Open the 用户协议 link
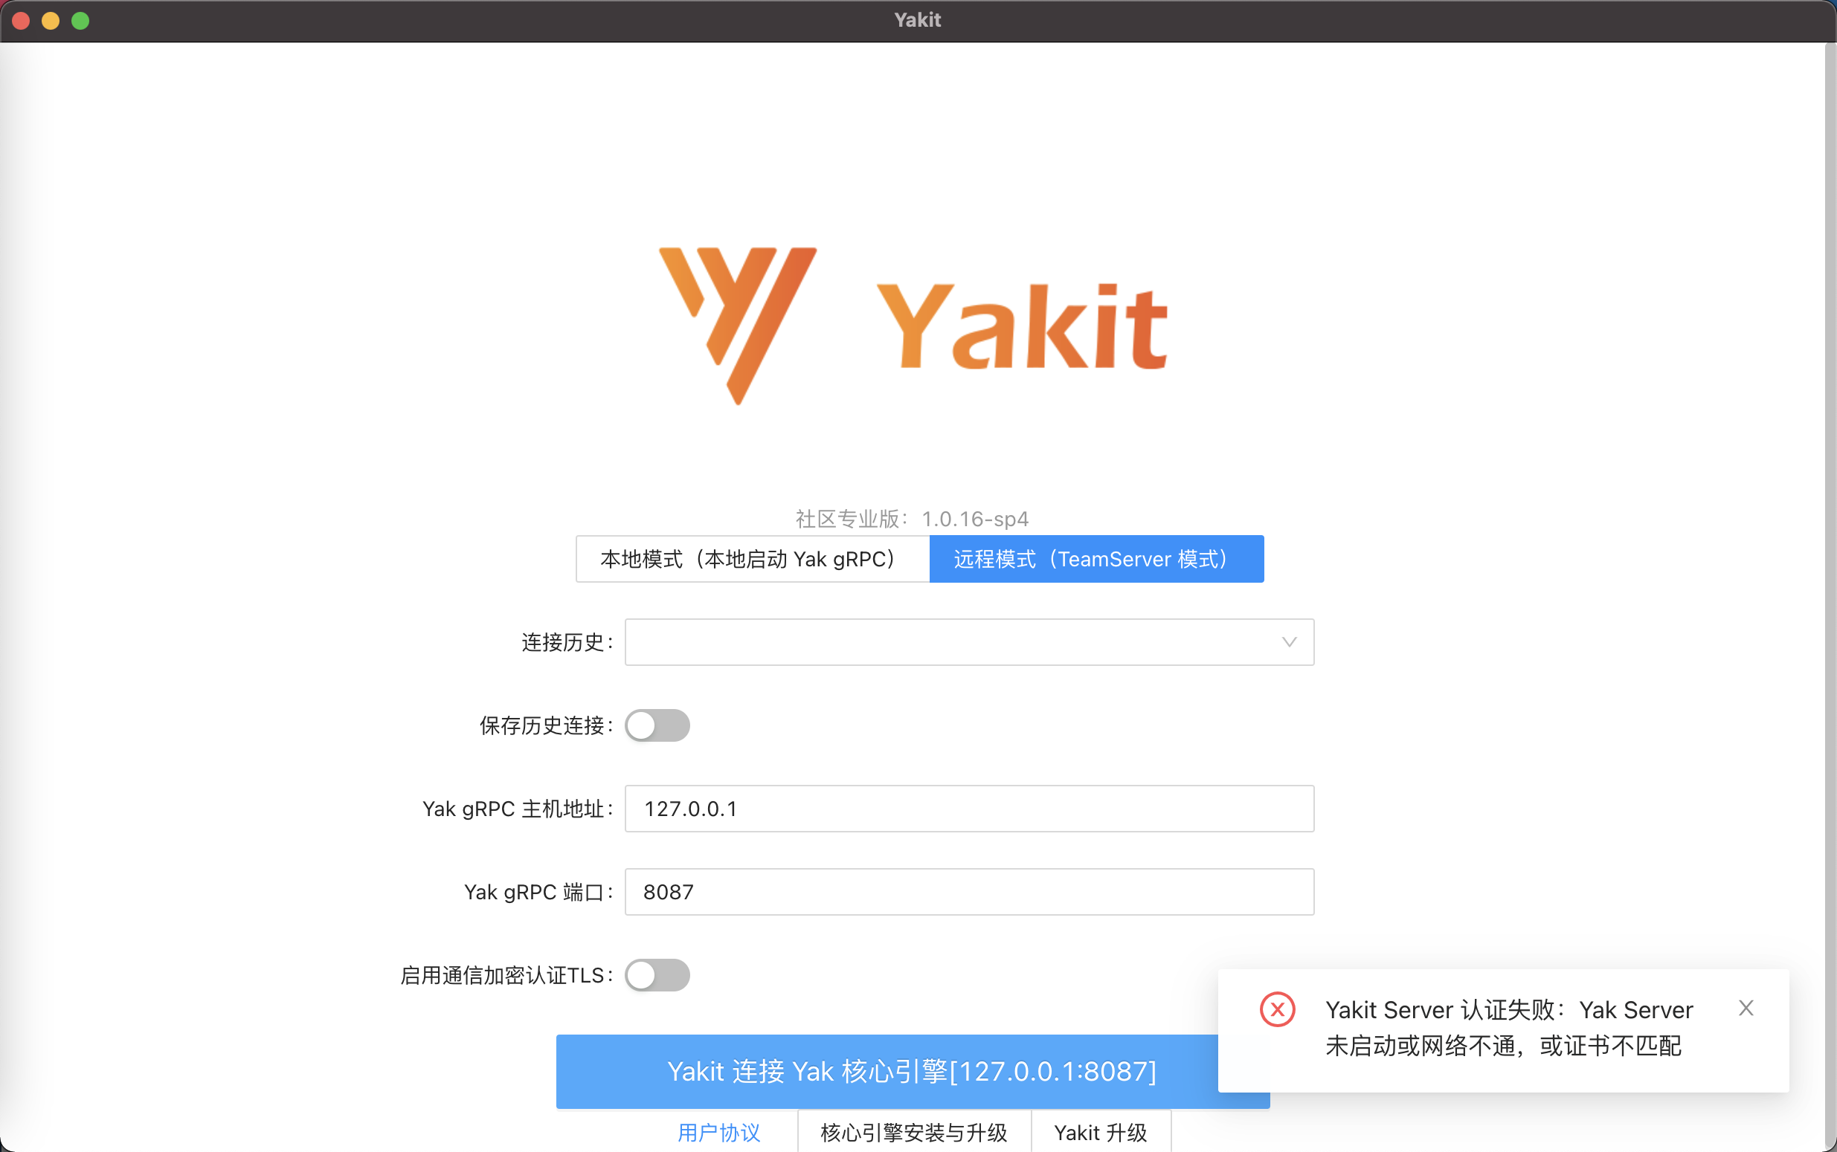Screen dimensions: 1837x1152 click(x=718, y=1133)
